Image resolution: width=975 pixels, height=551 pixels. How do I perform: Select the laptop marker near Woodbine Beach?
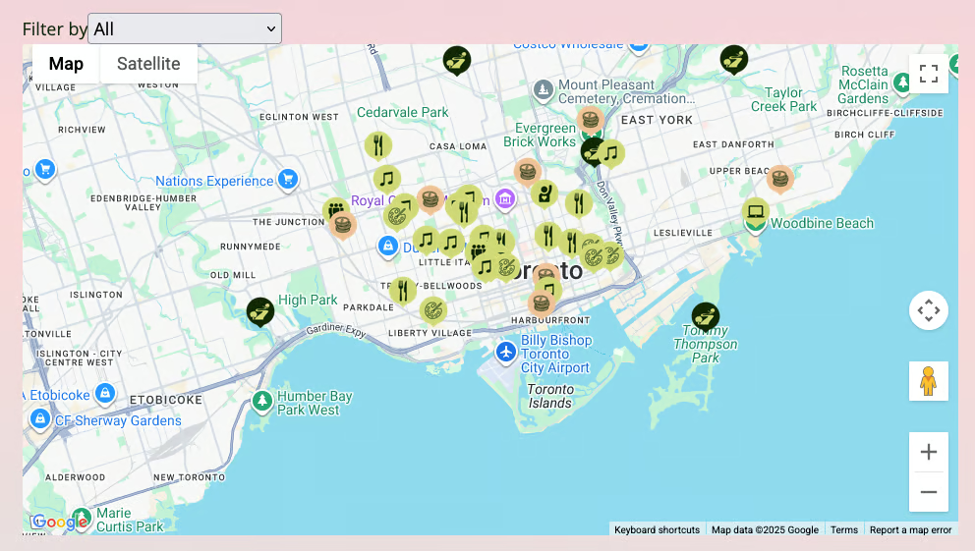[x=755, y=211]
